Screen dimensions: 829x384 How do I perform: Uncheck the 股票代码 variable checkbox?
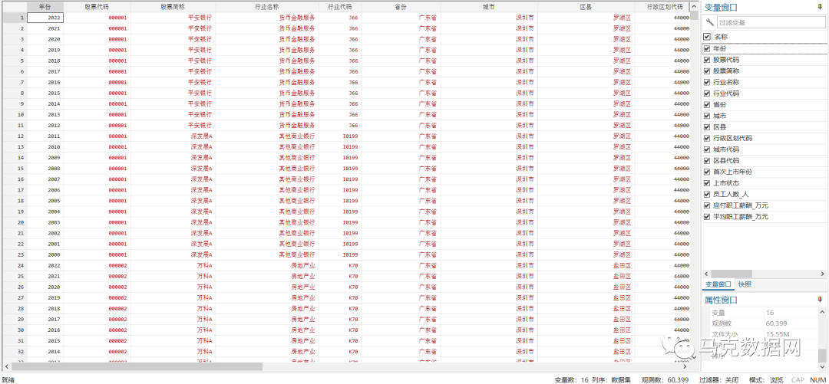[x=707, y=60]
